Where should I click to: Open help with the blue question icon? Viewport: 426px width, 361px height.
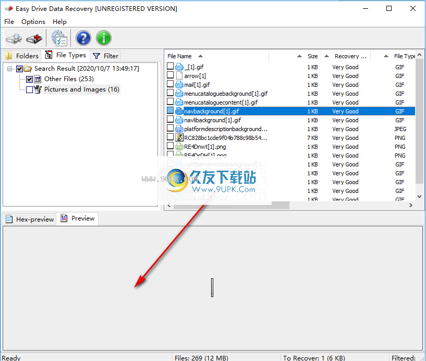click(x=83, y=38)
